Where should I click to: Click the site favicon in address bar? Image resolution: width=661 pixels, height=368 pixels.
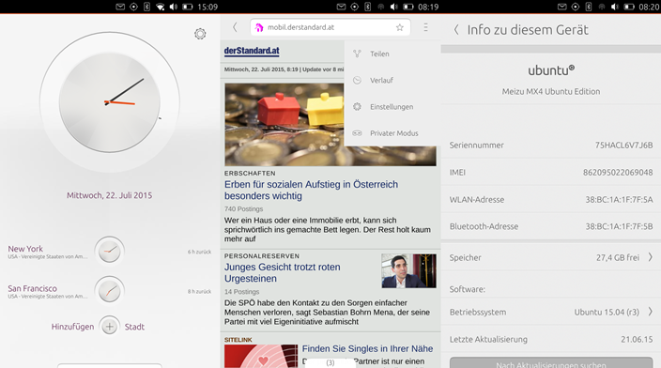[259, 27]
